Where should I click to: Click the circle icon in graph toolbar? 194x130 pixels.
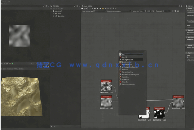coord(87,9)
